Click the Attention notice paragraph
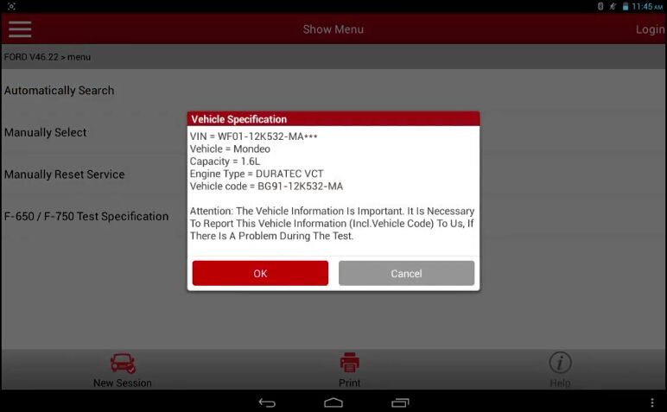The image size is (667, 412). tap(332, 223)
